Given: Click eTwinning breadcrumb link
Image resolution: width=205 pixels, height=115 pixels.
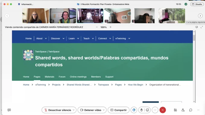Looking at the screenshot, I should [x=41, y=85].
